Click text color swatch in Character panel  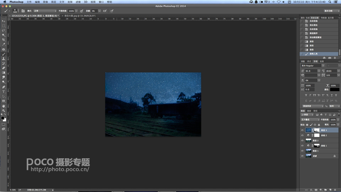335,90
